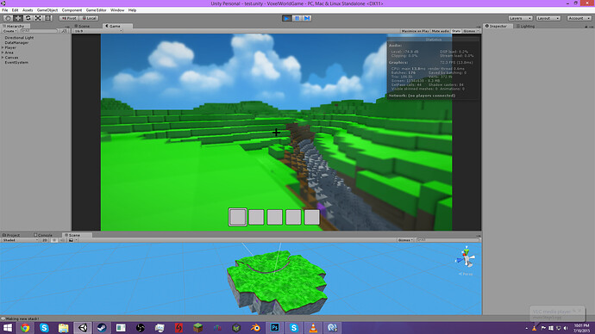Step forward one frame
The width and height of the screenshot is (595, 334).
click(x=307, y=18)
